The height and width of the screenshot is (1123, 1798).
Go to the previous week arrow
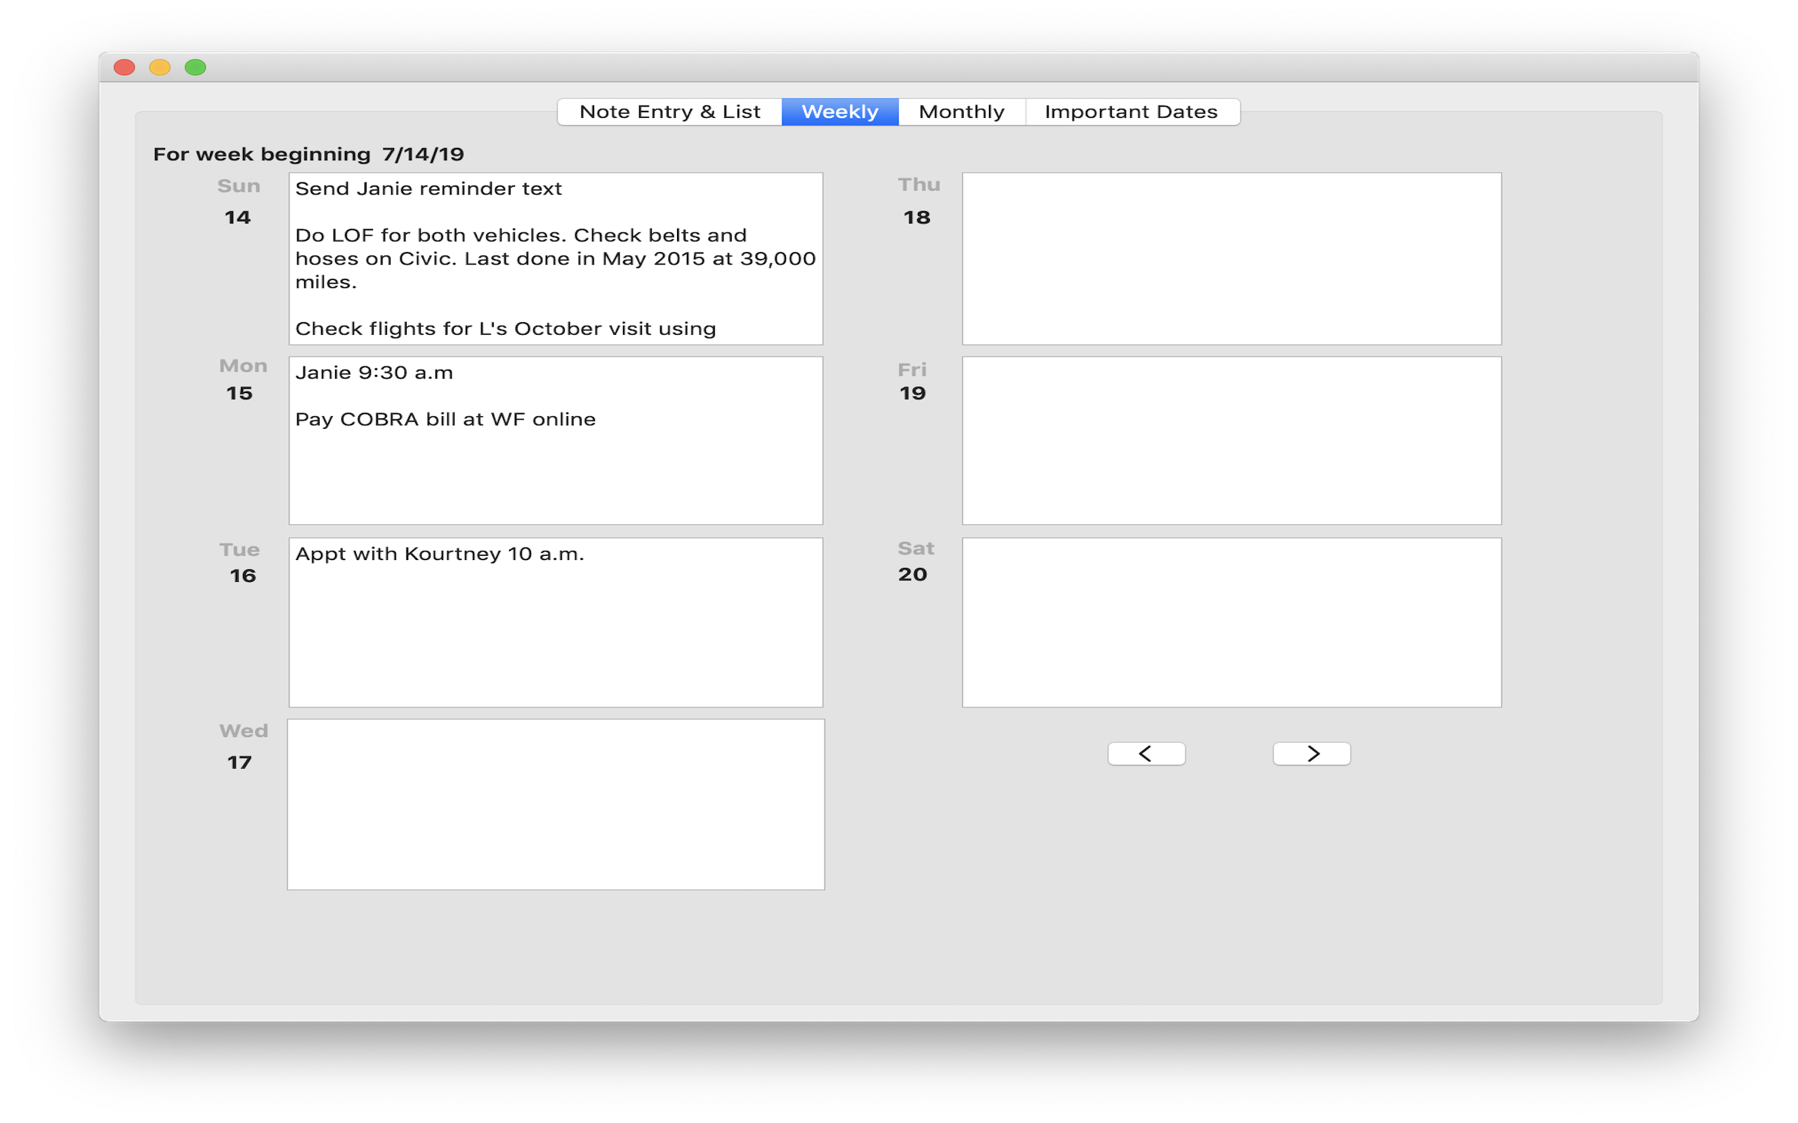pyautogui.click(x=1146, y=754)
